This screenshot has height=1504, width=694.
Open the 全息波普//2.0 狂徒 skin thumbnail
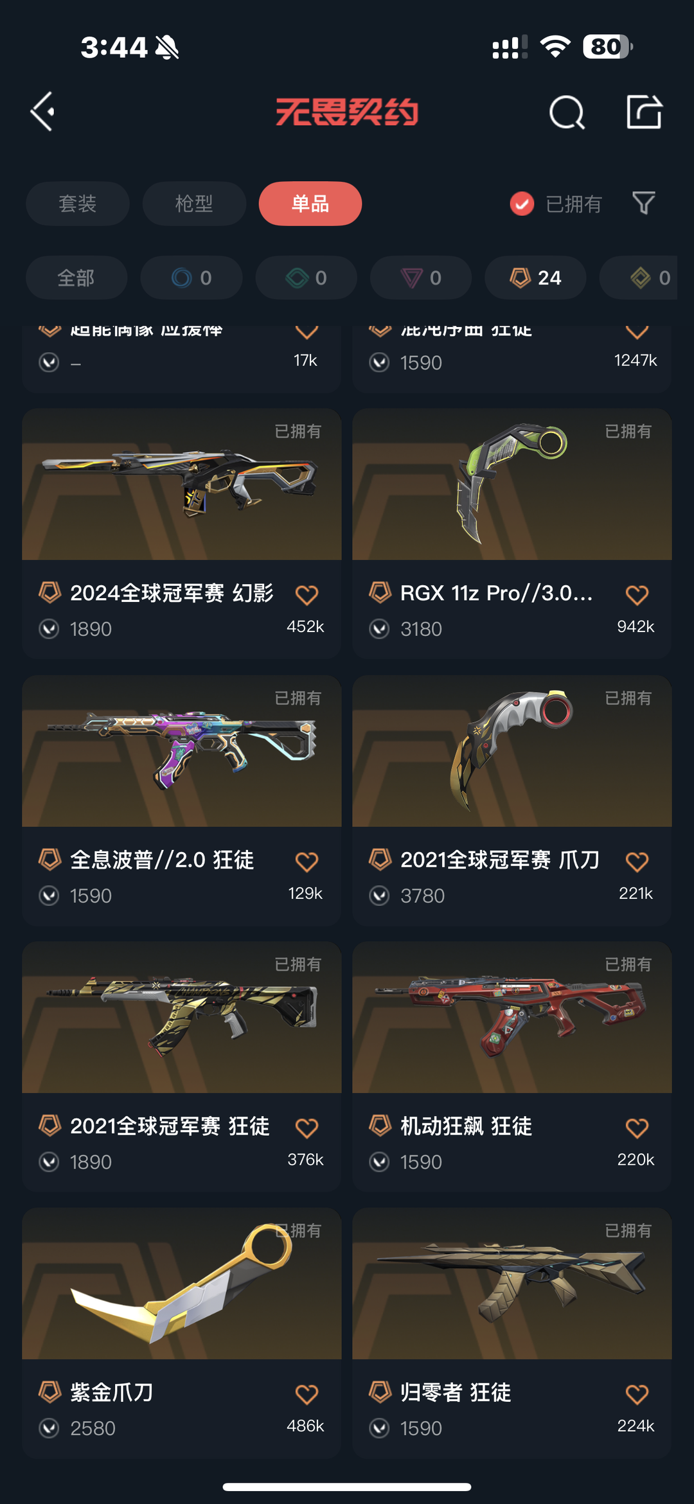click(182, 750)
